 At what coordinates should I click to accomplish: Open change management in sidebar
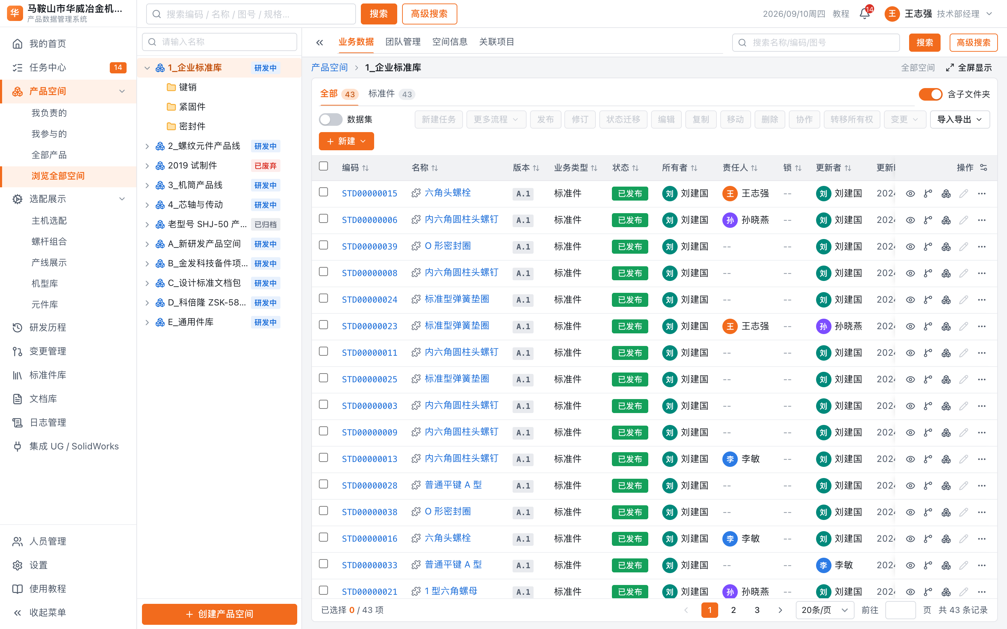[68, 351]
